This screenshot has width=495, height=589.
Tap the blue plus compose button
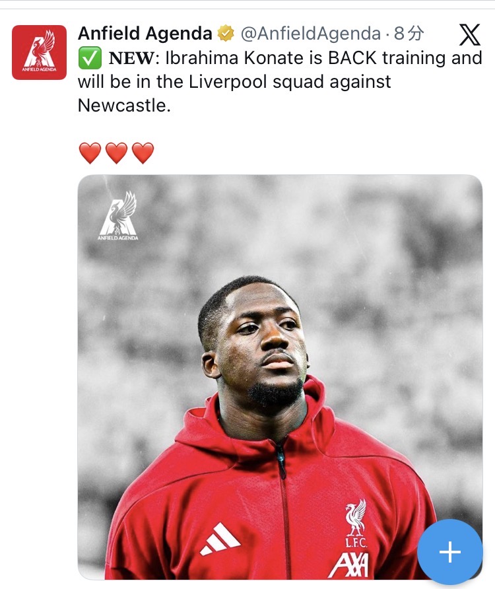(x=450, y=552)
